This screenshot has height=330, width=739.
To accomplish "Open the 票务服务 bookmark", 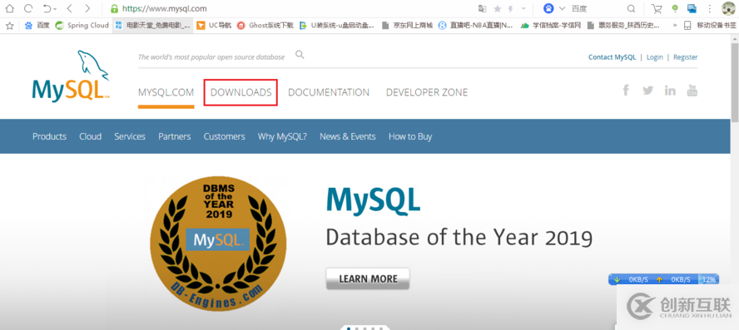I will [x=623, y=26].
